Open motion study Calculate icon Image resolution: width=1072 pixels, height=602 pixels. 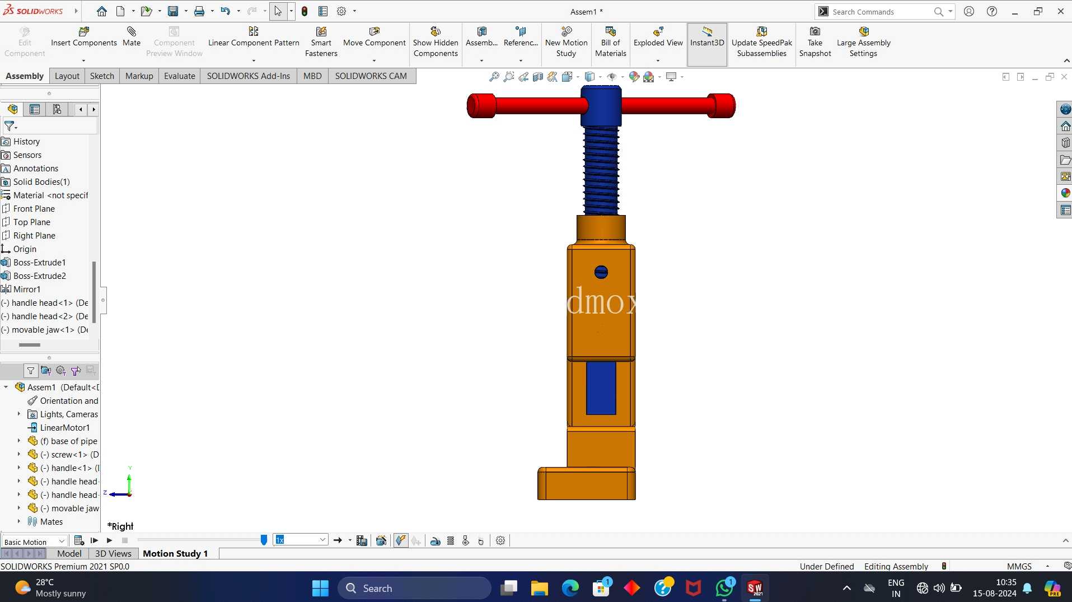tap(79, 540)
